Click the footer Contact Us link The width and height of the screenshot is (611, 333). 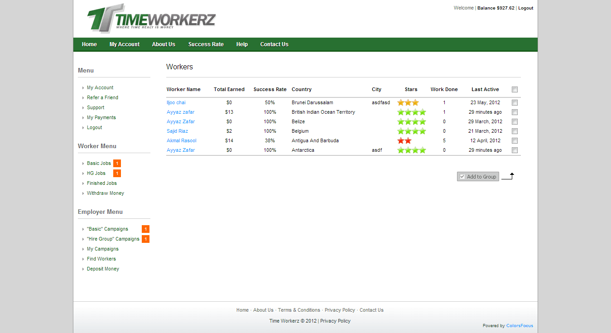[371, 310]
